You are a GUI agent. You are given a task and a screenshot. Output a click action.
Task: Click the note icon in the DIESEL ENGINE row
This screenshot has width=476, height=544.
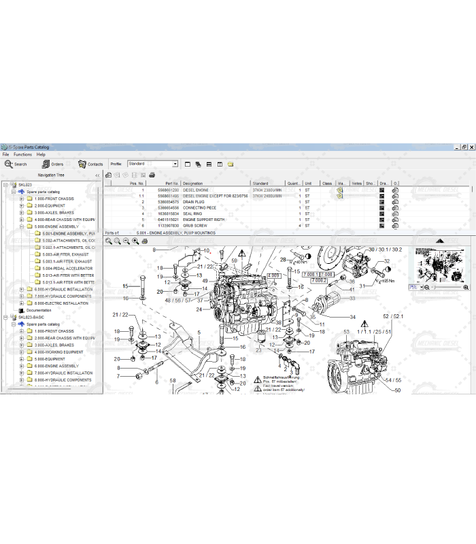(x=340, y=190)
